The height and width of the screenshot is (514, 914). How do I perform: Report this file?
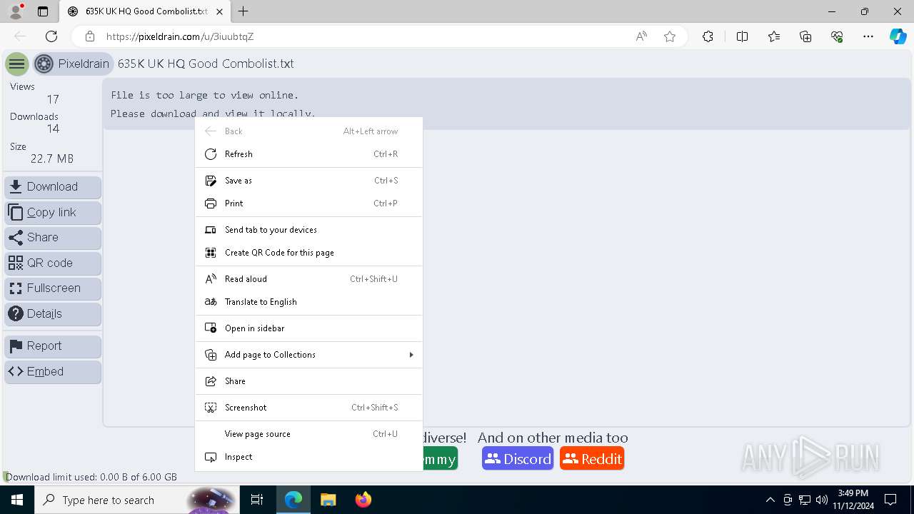pyautogui.click(x=53, y=346)
